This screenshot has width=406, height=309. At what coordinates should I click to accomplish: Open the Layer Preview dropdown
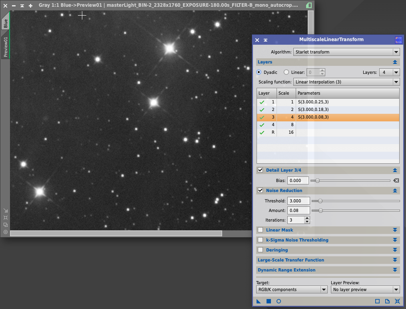[365, 289]
